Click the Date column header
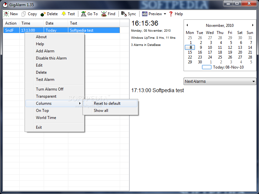This screenshot has height=194, width=259. [56, 23]
